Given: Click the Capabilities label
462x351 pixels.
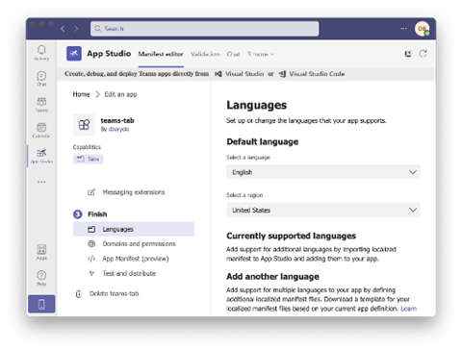Looking at the screenshot, I should 87,147.
